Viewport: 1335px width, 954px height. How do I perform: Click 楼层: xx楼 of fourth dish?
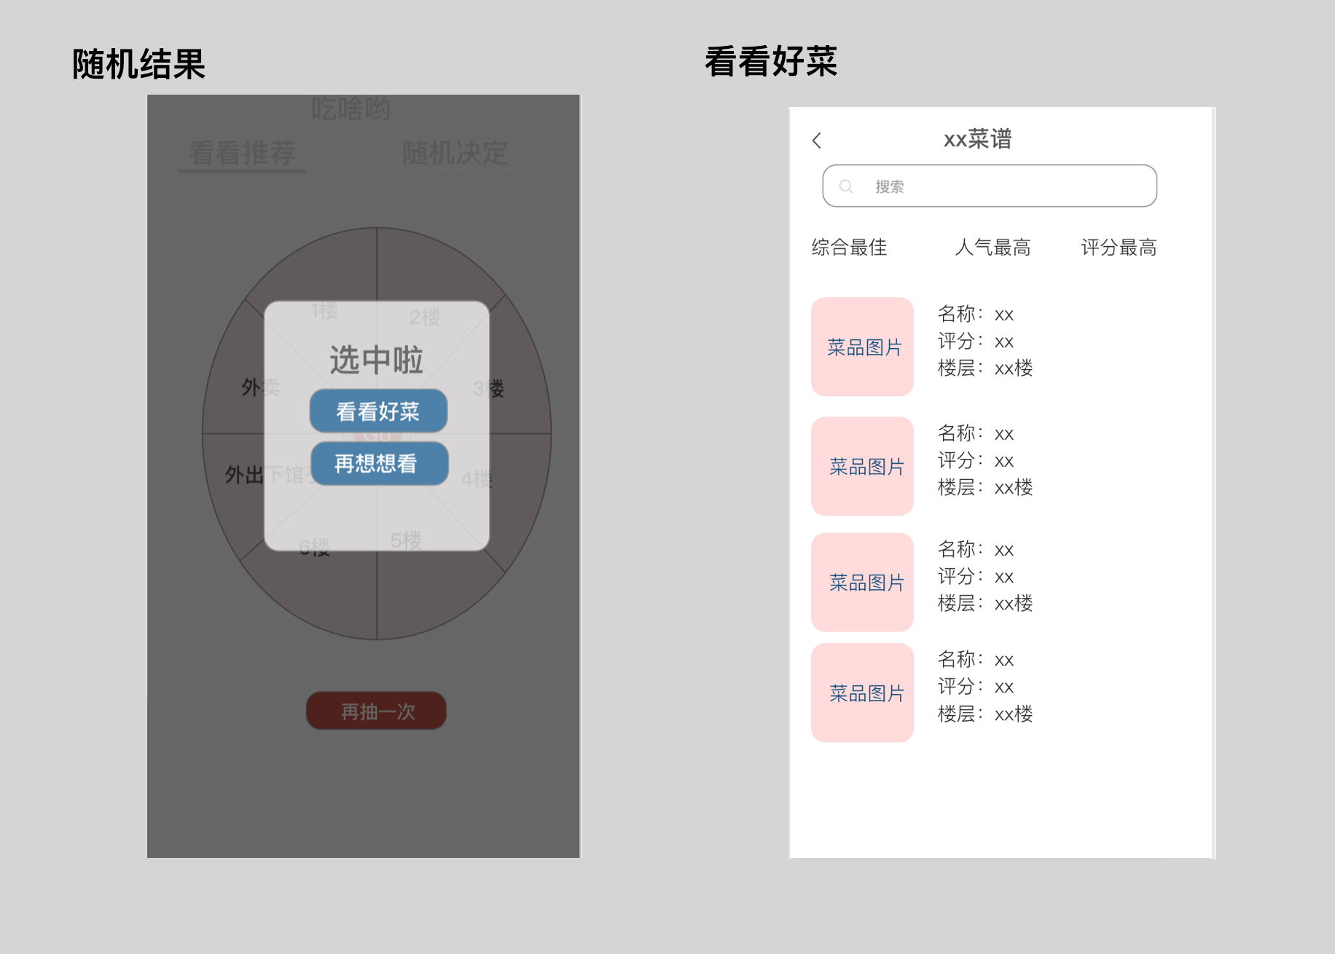point(985,714)
